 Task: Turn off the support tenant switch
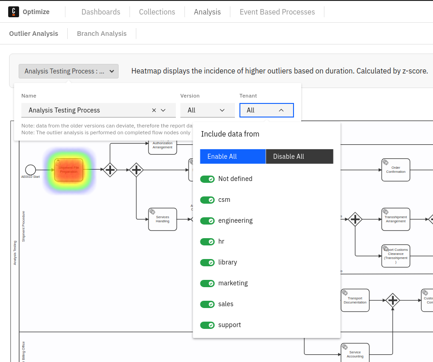pyautogui.click(x=207, y=325)
